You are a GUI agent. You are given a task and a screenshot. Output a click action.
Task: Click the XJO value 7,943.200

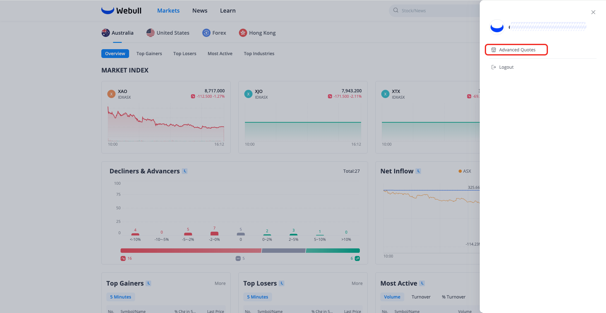352,91
